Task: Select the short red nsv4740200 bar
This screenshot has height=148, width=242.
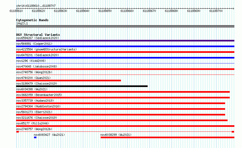Action: pyautogui.click(x=69, y=81)
